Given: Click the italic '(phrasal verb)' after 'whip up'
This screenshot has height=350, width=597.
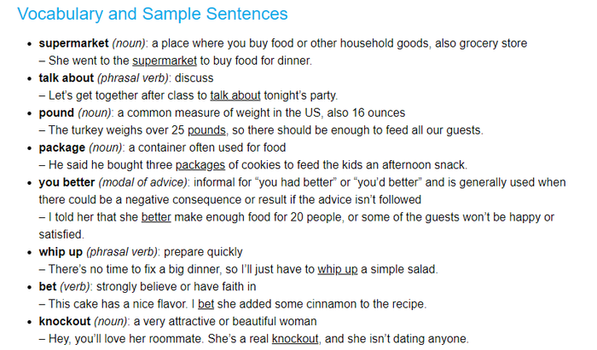Looking at the screenshot, I should pos(122,252).
